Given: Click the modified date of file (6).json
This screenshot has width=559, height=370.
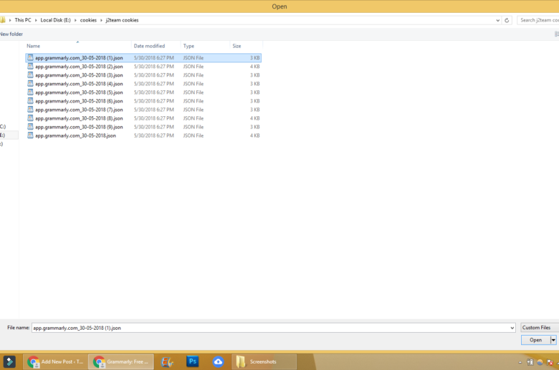Looking at the screenshot, I should 153,101.
